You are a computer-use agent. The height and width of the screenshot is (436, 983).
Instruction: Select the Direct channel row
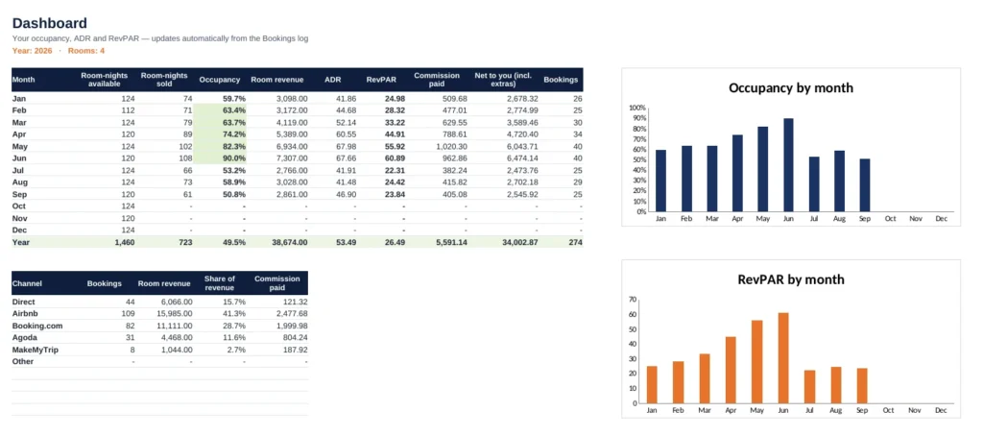(160, 302)
